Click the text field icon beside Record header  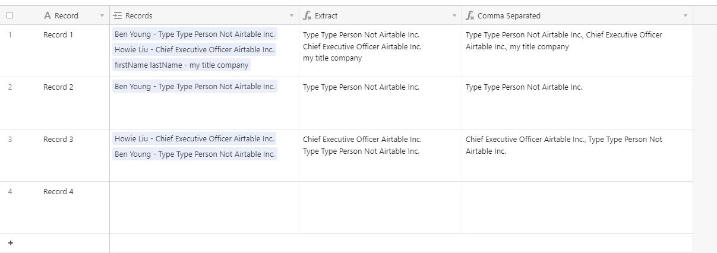point(48,16)
